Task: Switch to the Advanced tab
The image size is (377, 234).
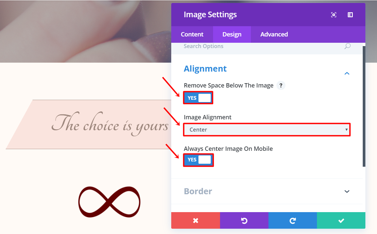Action: (x=274, y=34)
